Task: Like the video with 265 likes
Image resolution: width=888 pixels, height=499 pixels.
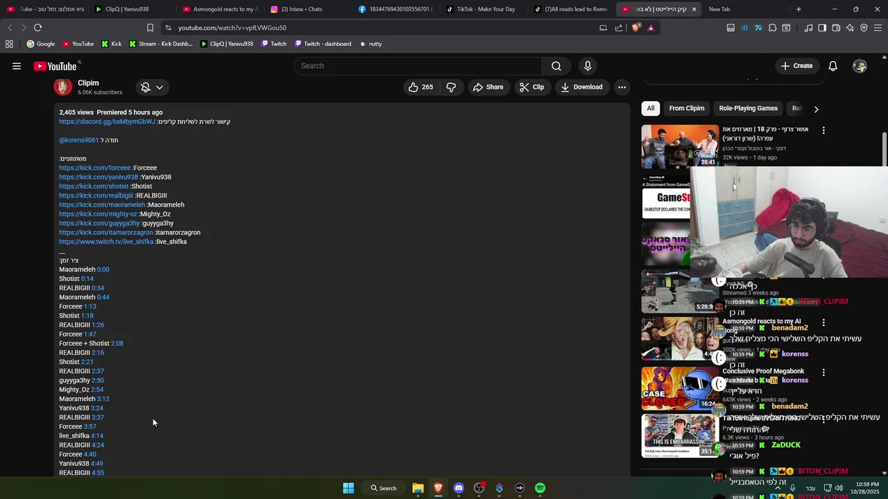Action: coord(421,87)
